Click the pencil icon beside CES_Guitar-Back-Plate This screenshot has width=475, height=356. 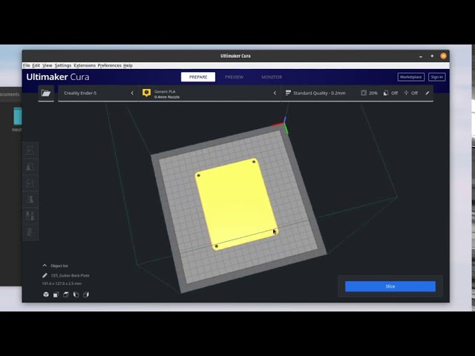point(45,275)
